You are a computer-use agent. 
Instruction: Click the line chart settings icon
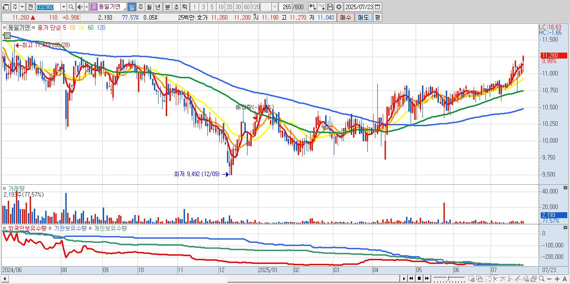pyautogui.click(x=322, y=7)
